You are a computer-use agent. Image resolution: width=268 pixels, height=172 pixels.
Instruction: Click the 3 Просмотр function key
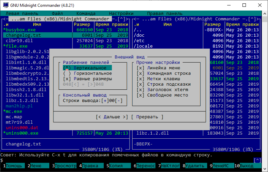[x=64, y=166]
